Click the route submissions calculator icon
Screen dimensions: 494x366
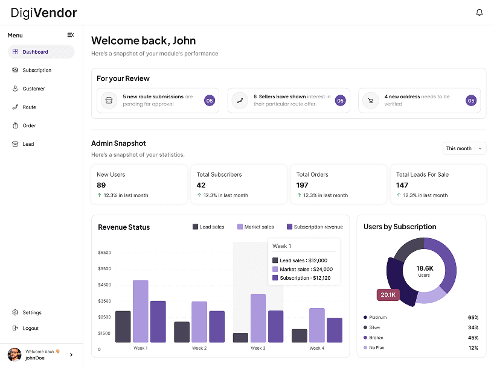[x=109, y=100]
